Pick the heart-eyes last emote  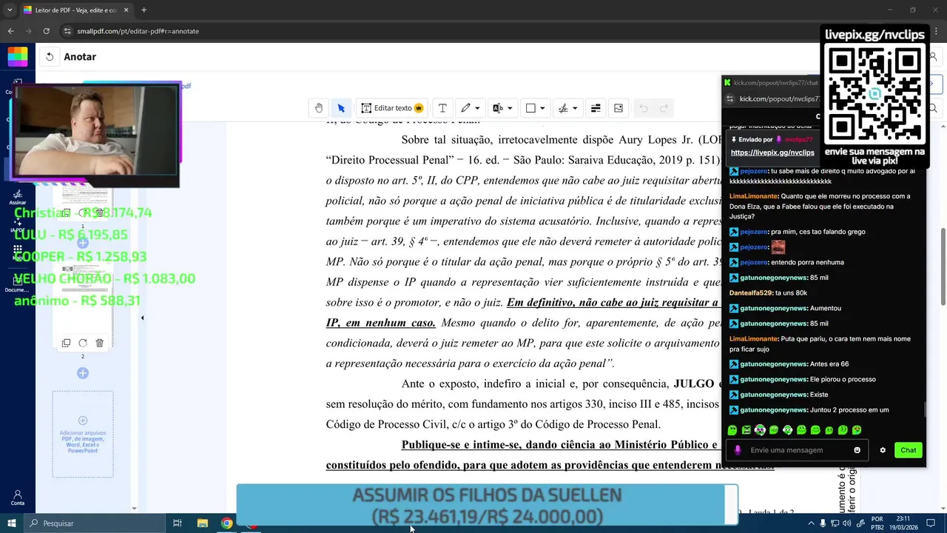(857, 430)
